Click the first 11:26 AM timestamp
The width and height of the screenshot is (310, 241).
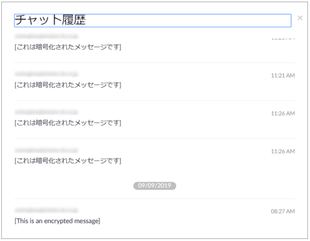click(x=283, y=113)
